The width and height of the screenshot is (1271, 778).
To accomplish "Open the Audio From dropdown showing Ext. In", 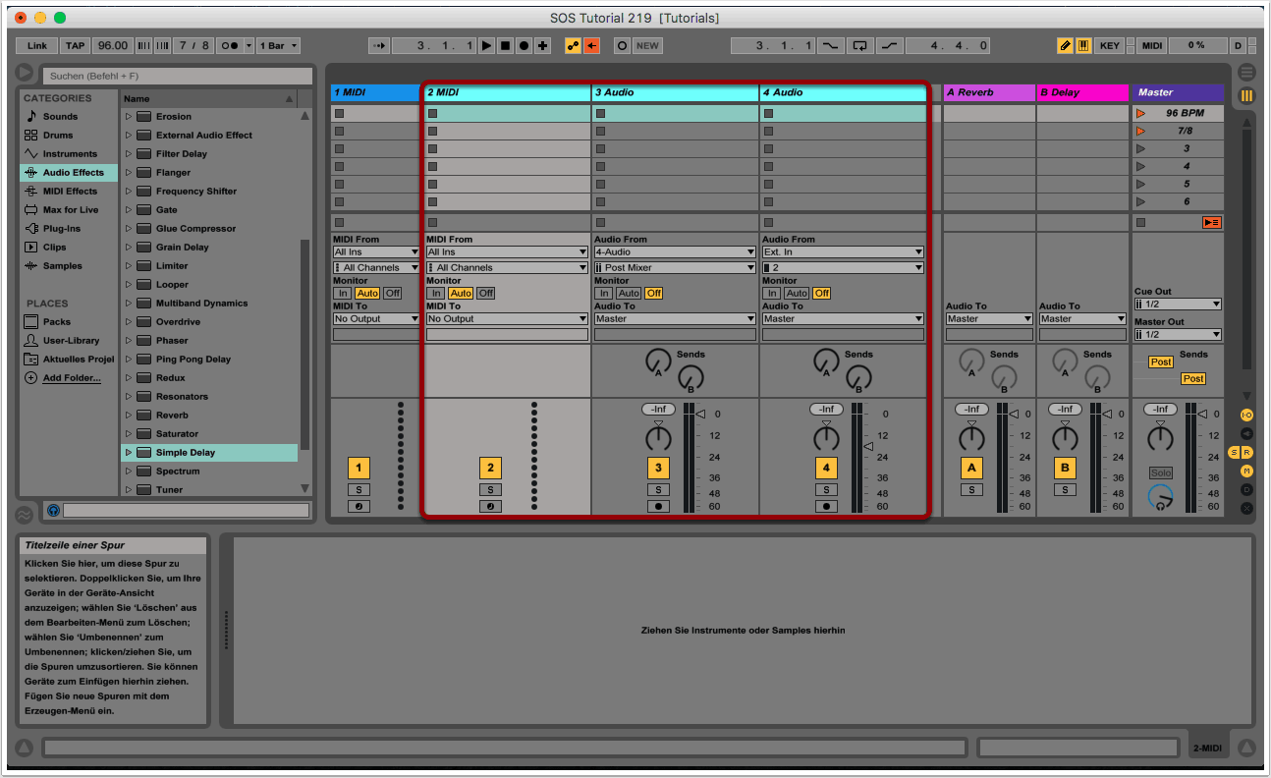I will (x=843, y=252).
